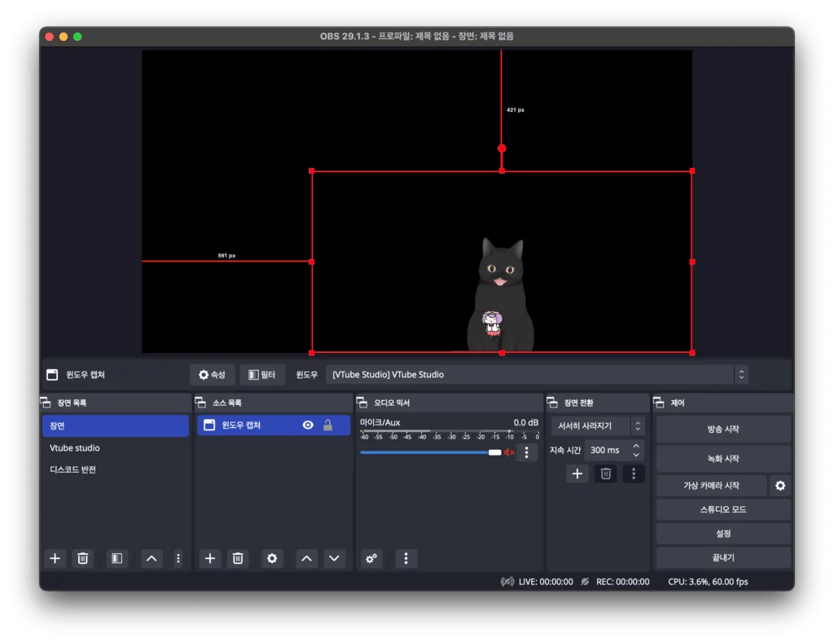Open scene filters icon in the scene list panel
The image size is (834, 643).
click(x=115, y=558)
